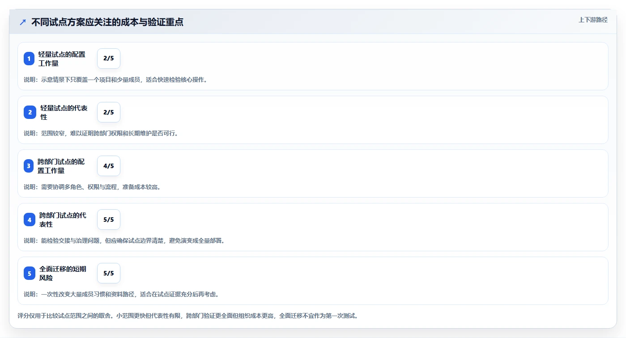Click number badge 3 for 跨部门试点的配置工作量

pyautogui.click(x=29, y=166)
